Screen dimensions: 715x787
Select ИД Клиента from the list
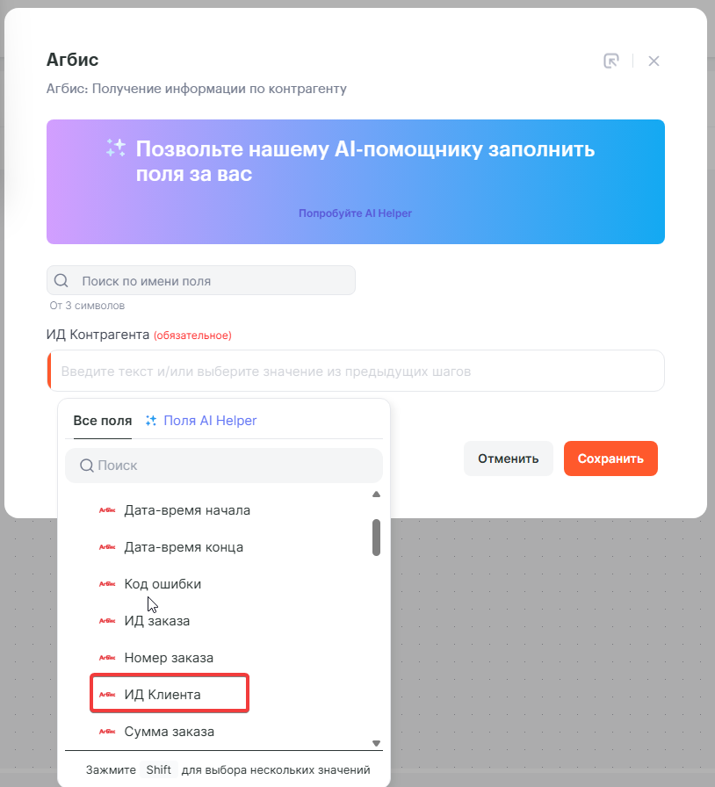(x=162, y=695)
